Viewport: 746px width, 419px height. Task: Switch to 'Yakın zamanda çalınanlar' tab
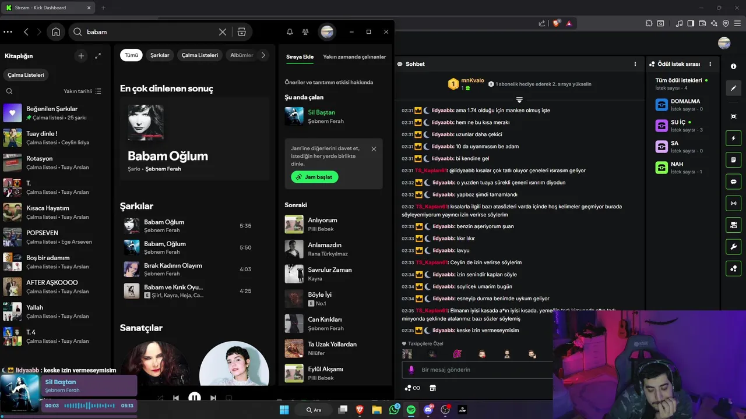354,57
